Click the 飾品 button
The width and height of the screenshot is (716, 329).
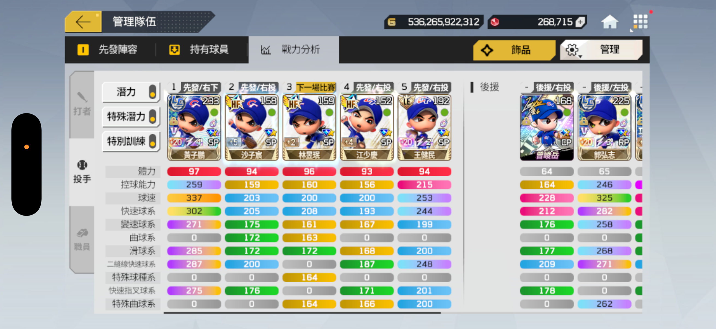click(514, 50)
